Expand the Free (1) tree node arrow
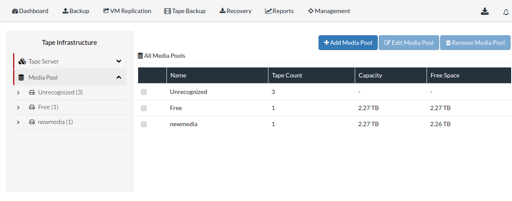The width and height of the screenshot is (512, 201). pyautogui.click(x=18, y=107)
